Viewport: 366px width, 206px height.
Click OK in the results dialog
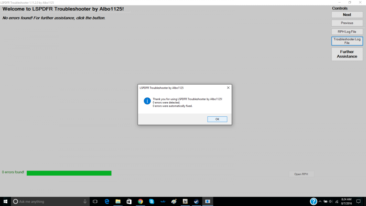tap(217, 119)
